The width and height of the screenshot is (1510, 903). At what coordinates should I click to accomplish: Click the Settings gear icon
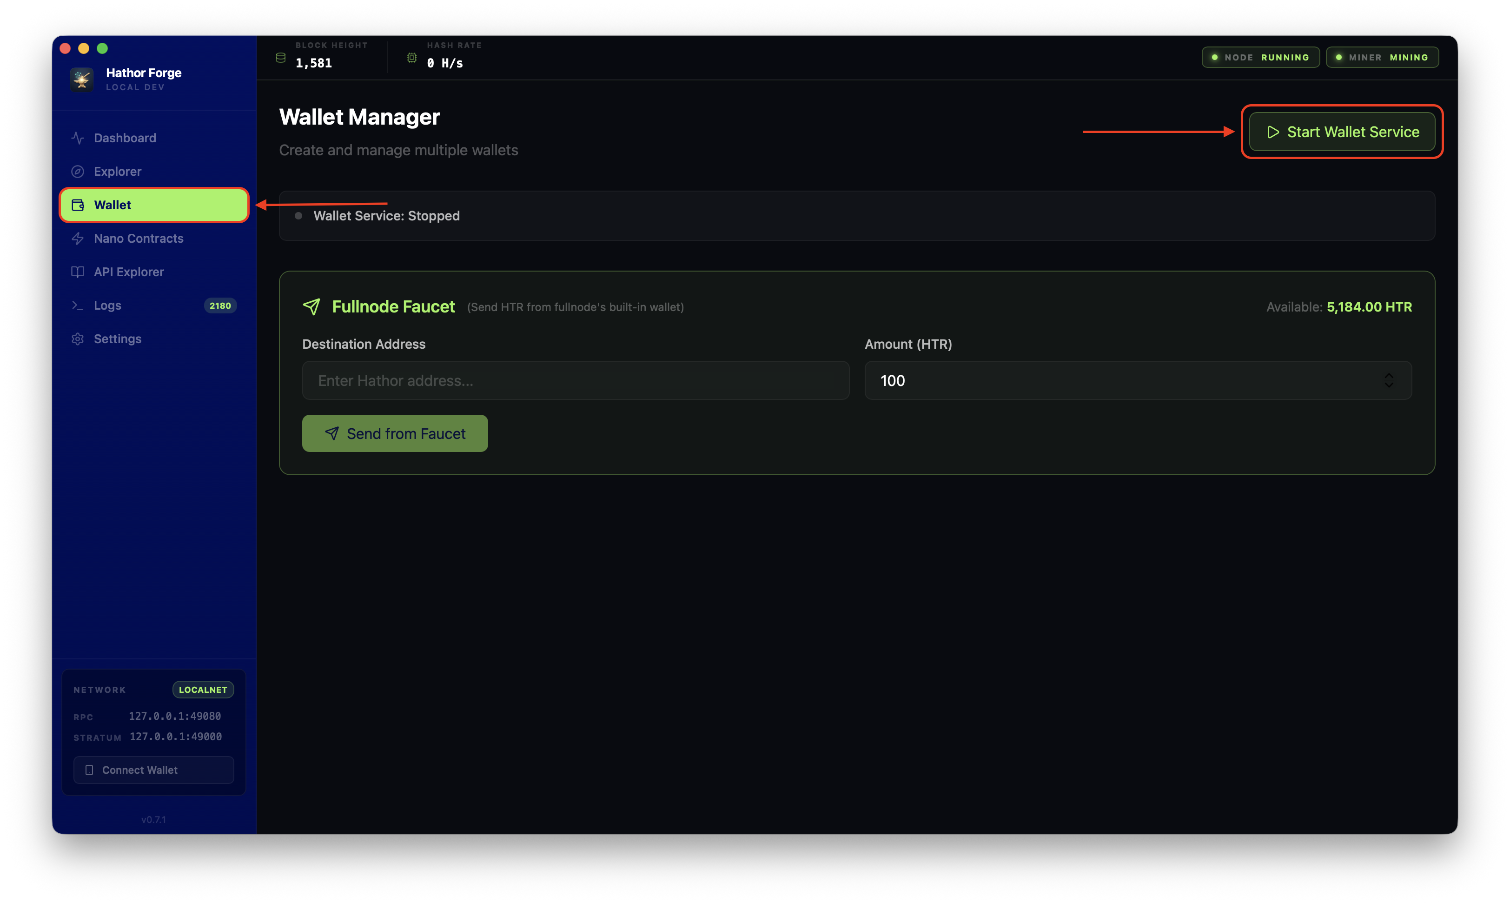click(77, 339)
